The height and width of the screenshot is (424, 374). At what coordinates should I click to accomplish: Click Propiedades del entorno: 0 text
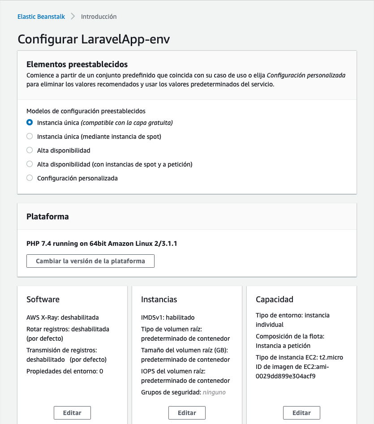[x=64, y=371]
